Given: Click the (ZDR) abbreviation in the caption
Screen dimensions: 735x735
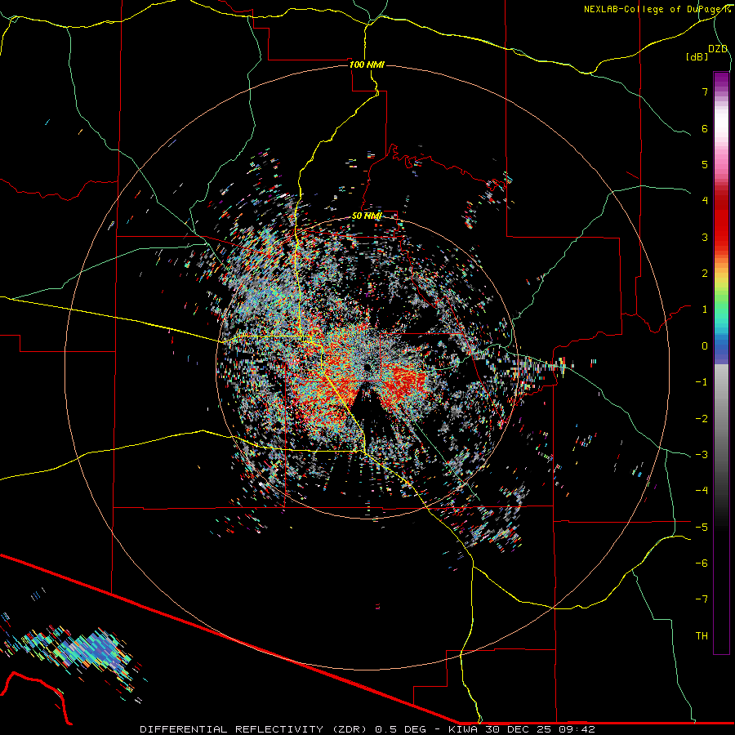Looking at the screenshot, I should [x=350, y=729].
